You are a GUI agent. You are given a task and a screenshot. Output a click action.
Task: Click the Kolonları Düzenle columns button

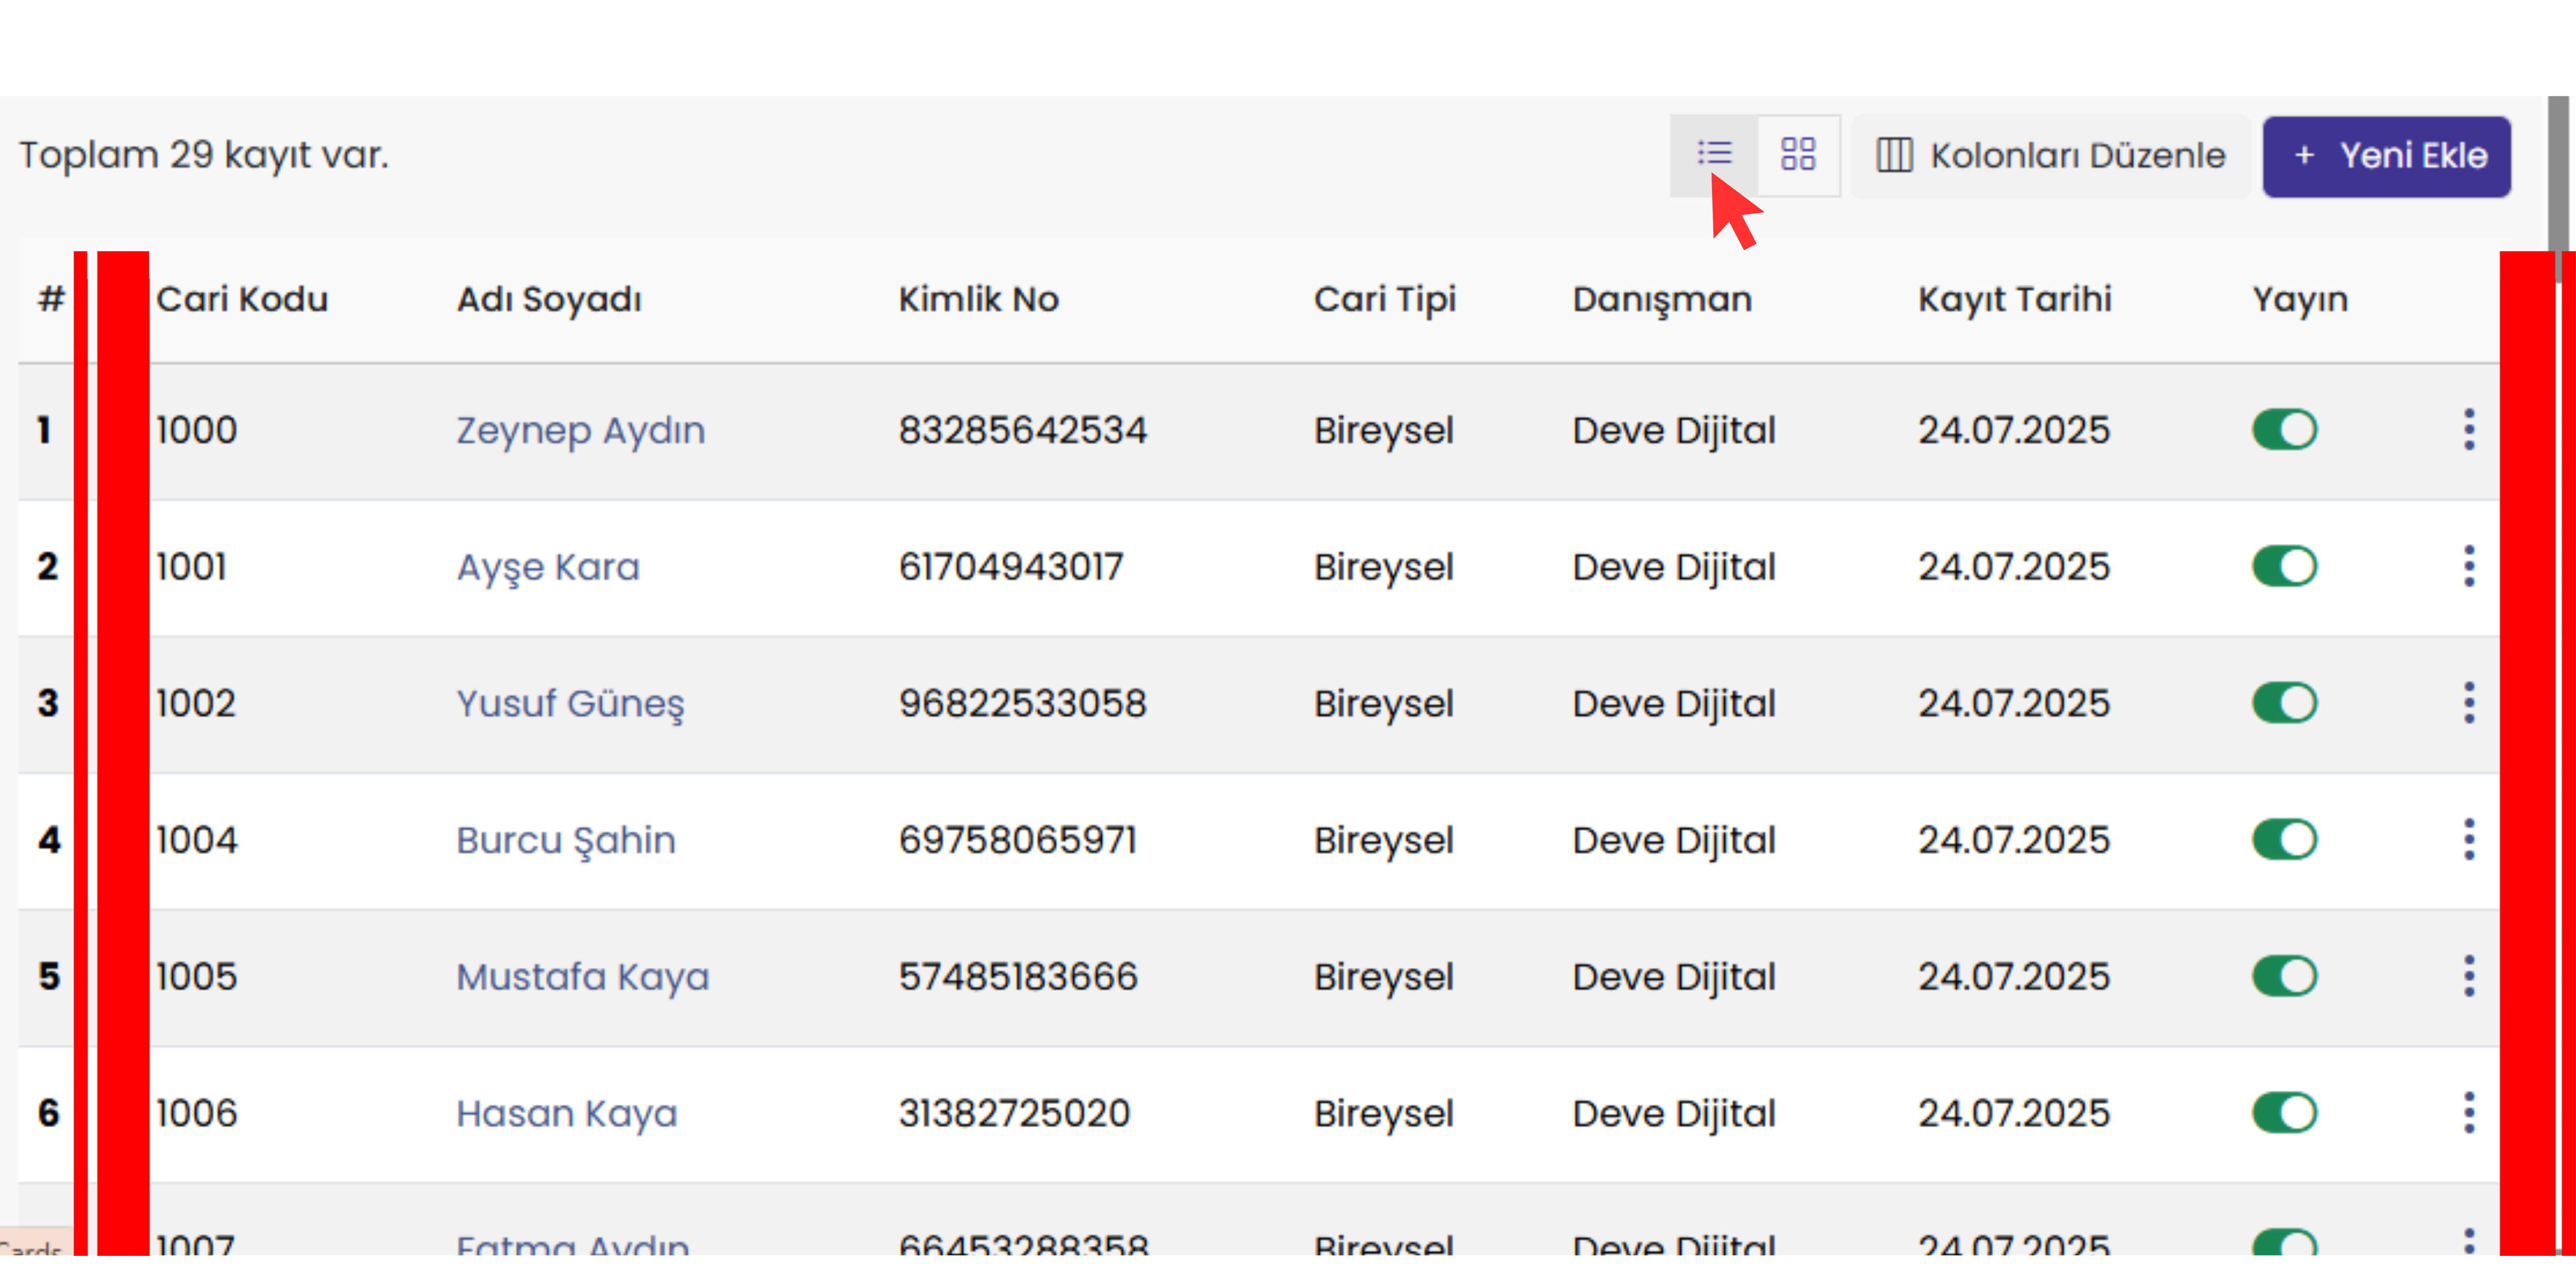pyautogui.click(x=2050, y=156)
